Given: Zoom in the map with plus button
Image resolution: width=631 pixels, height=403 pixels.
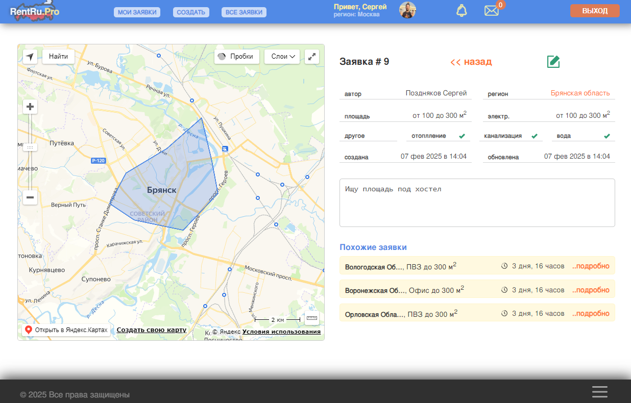Looking at the screenshot, I should (30, 107).
